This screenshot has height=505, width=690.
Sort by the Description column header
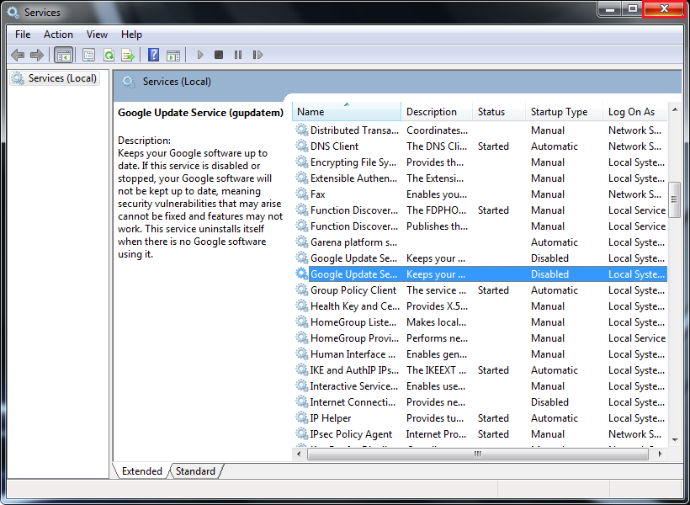pyautogui.click(x=437, y=112)
